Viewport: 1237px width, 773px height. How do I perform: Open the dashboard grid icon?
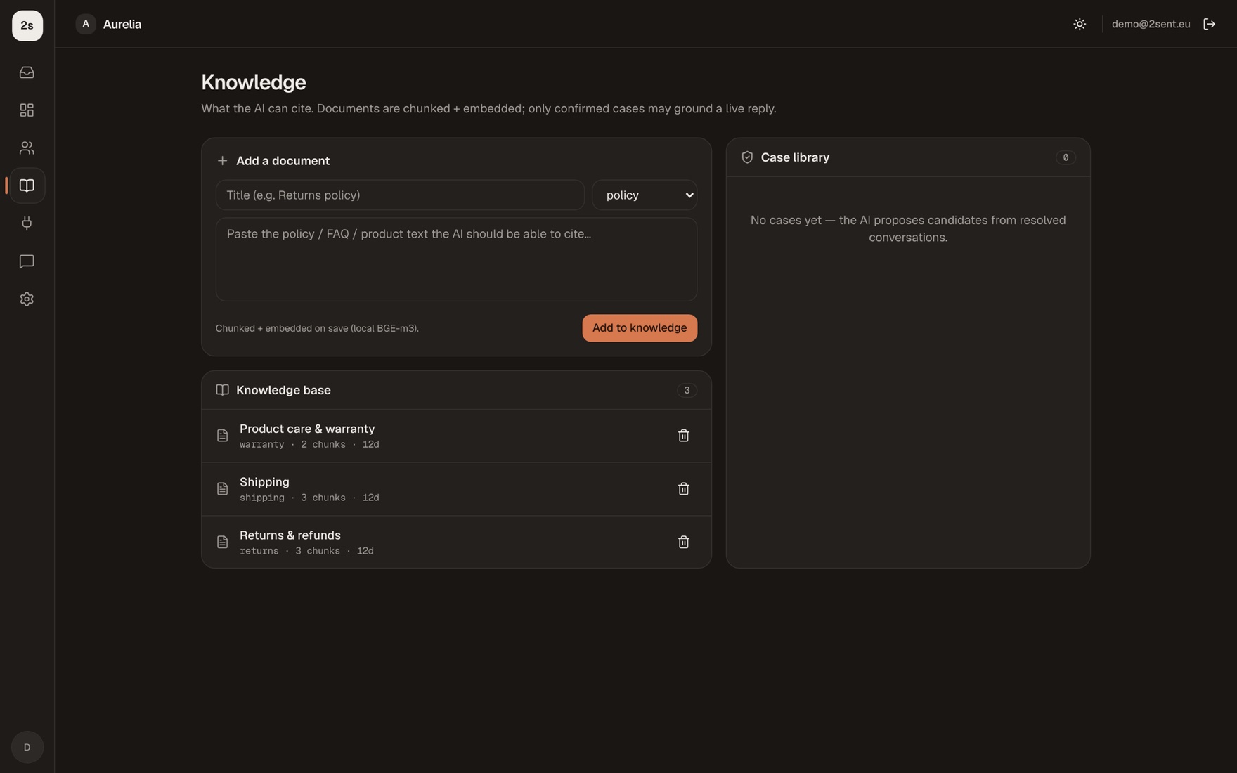coord(27,110)
